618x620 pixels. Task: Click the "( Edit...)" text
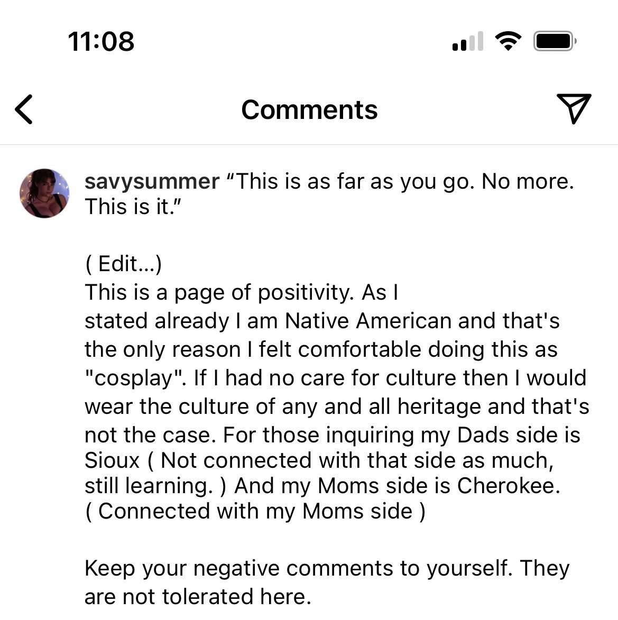click(x=123, y=263)
